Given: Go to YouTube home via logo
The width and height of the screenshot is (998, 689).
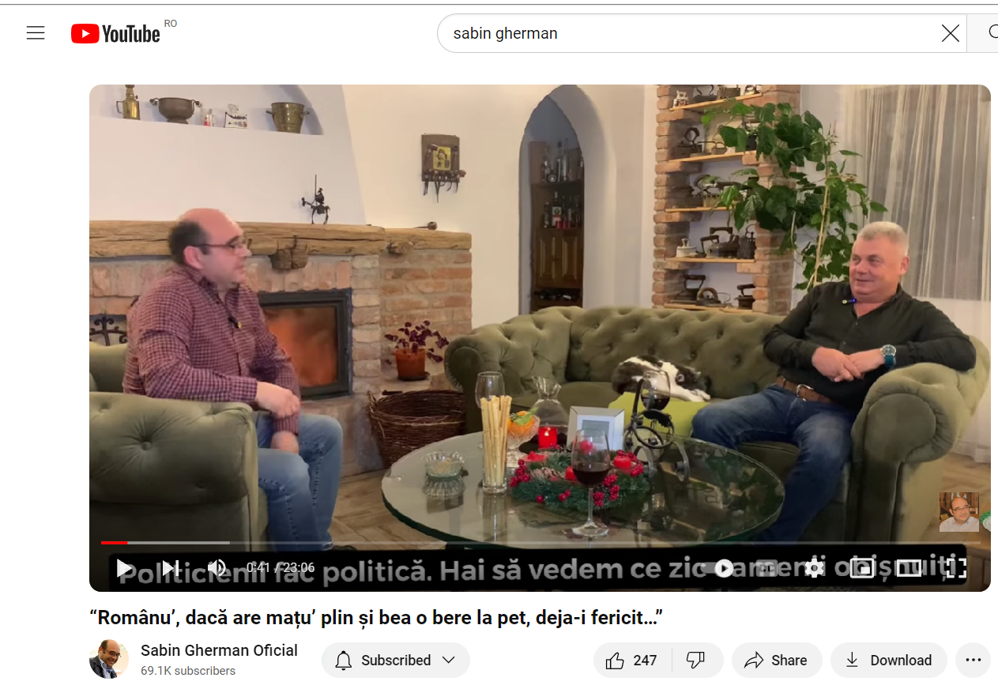Looking at the screenshot, I should pos(115,33).
